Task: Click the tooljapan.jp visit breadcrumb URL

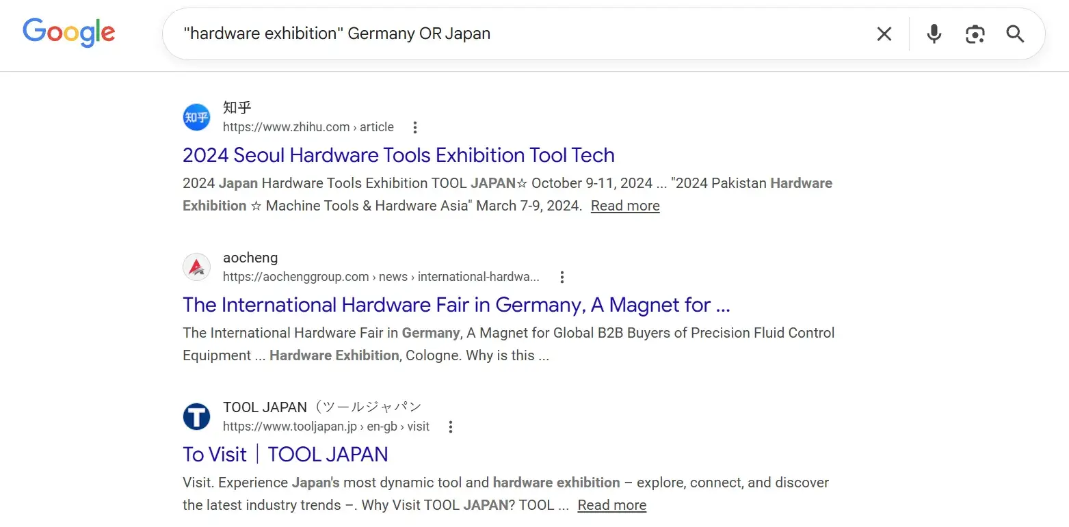Action: (x=326, y=426)
